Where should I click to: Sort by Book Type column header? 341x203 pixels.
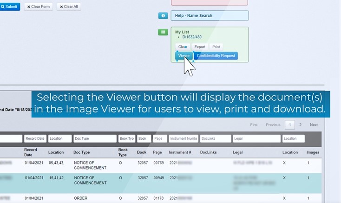[x=123, y=152]
